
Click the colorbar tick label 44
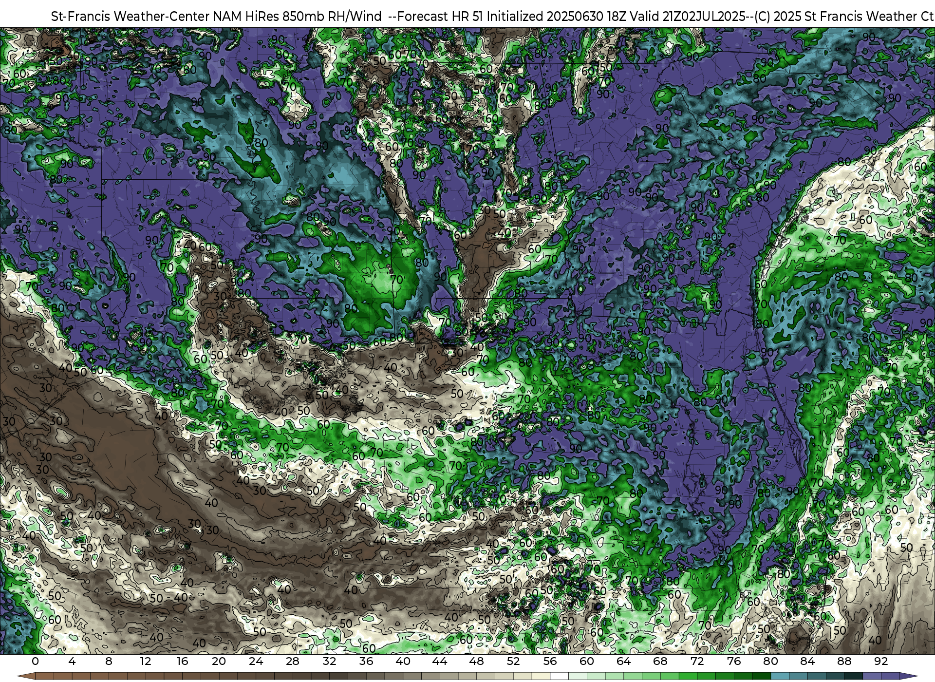pos(440,661)
